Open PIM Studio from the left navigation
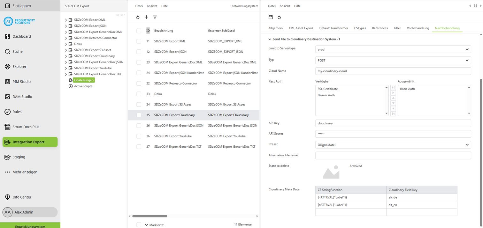483x228 pixels. tap(7, 81)
